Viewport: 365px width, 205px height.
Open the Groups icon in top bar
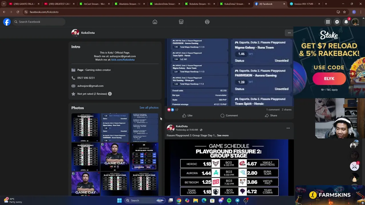(207, 22)
